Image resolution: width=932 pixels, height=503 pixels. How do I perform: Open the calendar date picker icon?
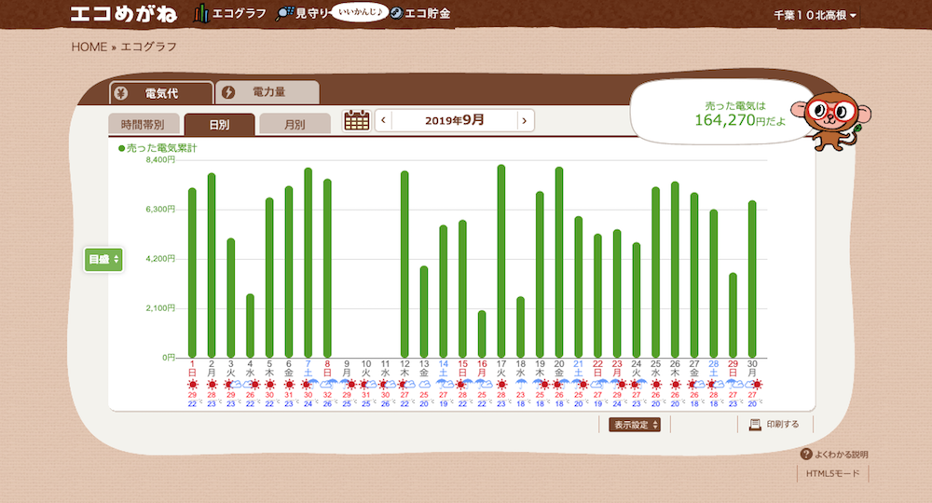[x=357, y=120]
